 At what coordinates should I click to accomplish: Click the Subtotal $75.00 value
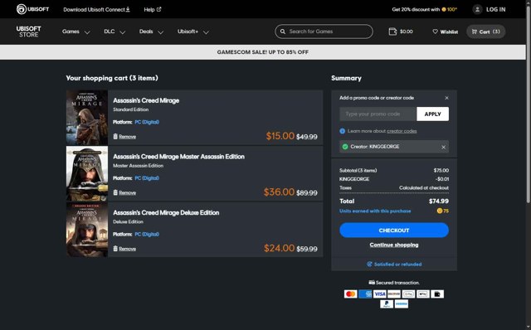441,170
